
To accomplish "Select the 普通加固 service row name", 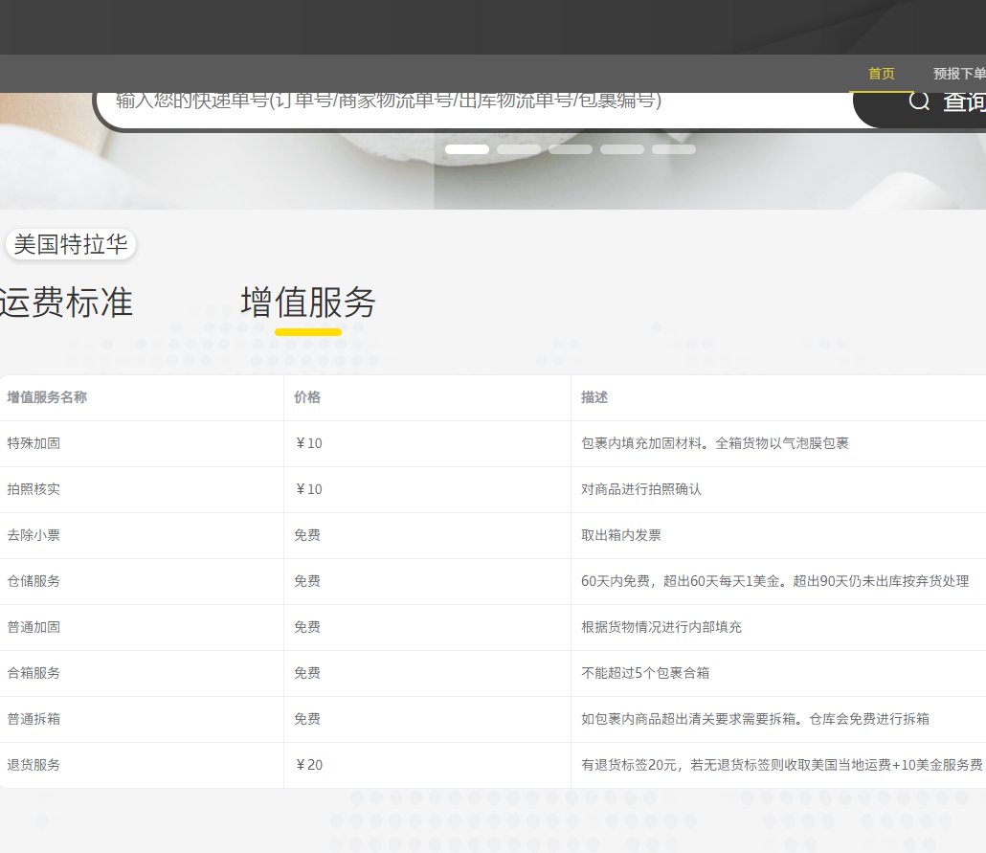I will [34, 626].
